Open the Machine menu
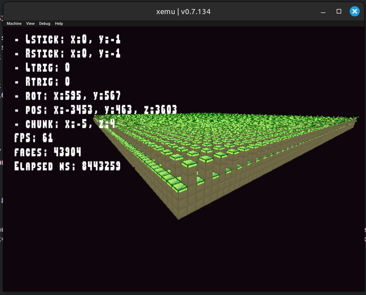Image resolution: width=366 pixels, height=295 pixels. point(14,23)
